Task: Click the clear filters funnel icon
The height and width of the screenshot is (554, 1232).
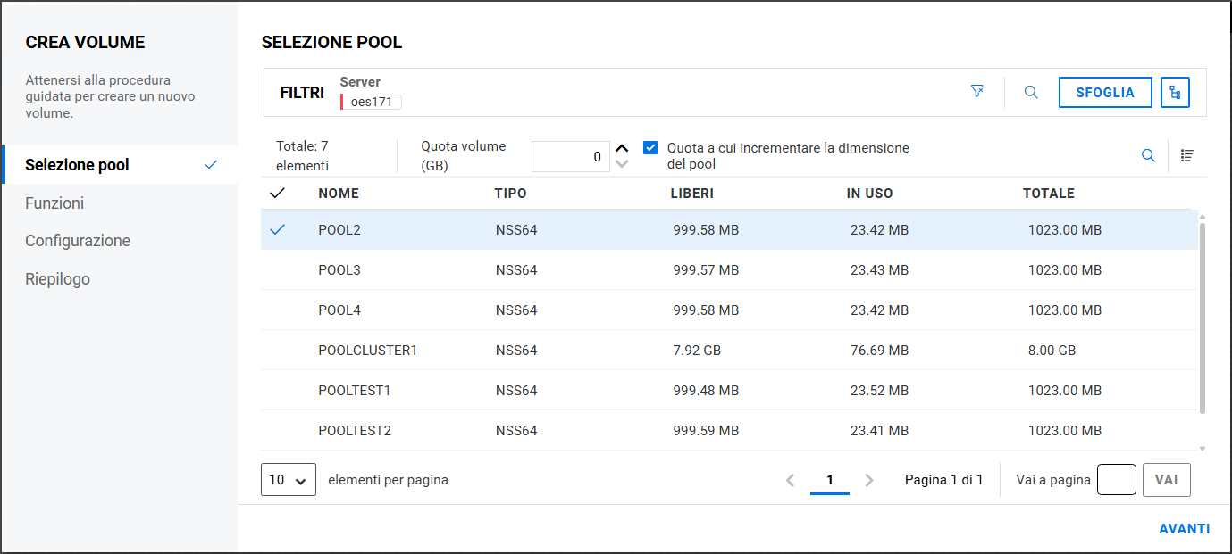Action: click(977, 92)
